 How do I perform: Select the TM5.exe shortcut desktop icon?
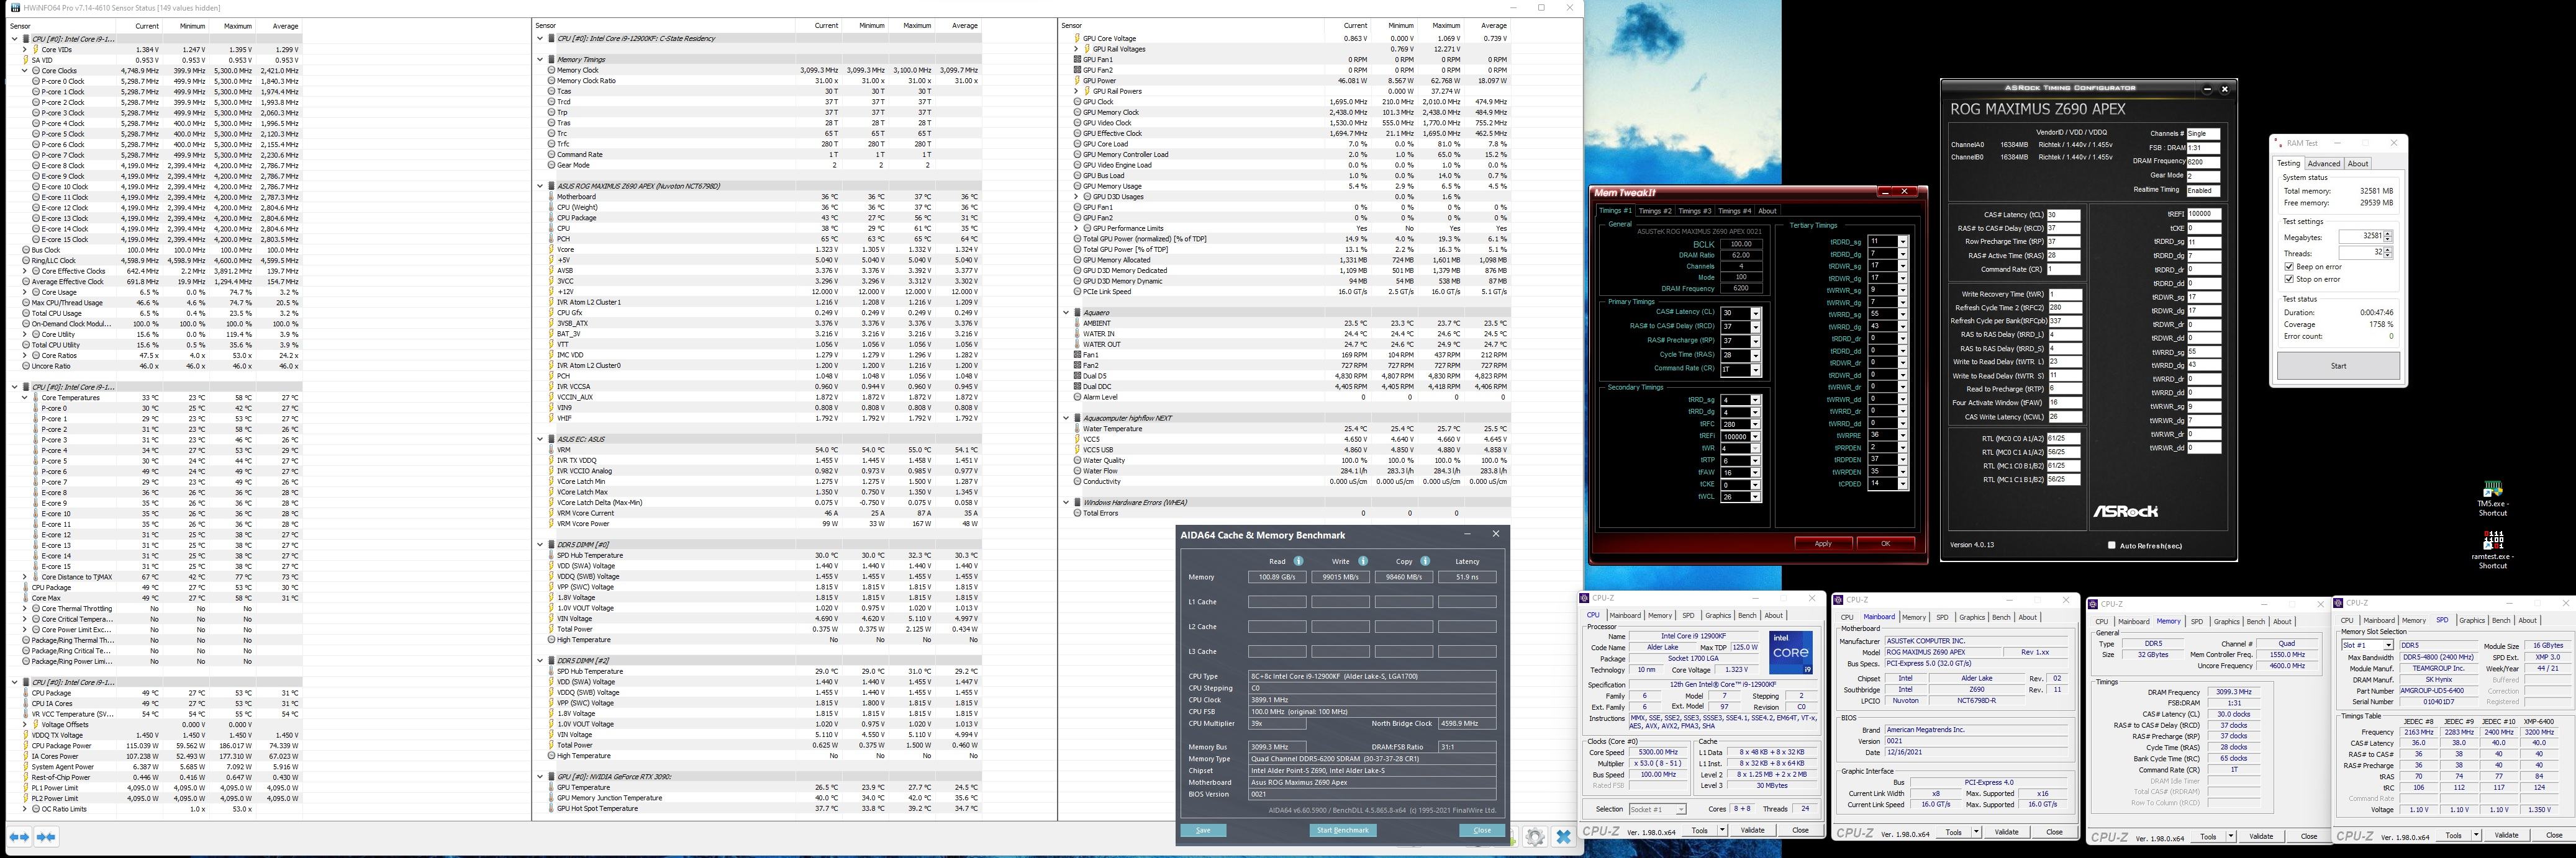2492,498
